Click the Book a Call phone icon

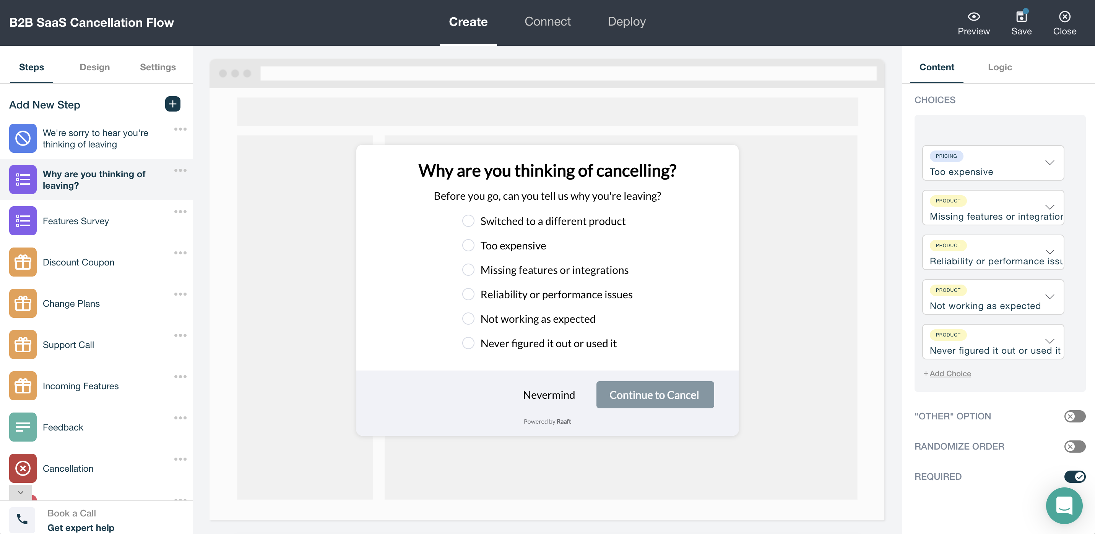[22, 519]
